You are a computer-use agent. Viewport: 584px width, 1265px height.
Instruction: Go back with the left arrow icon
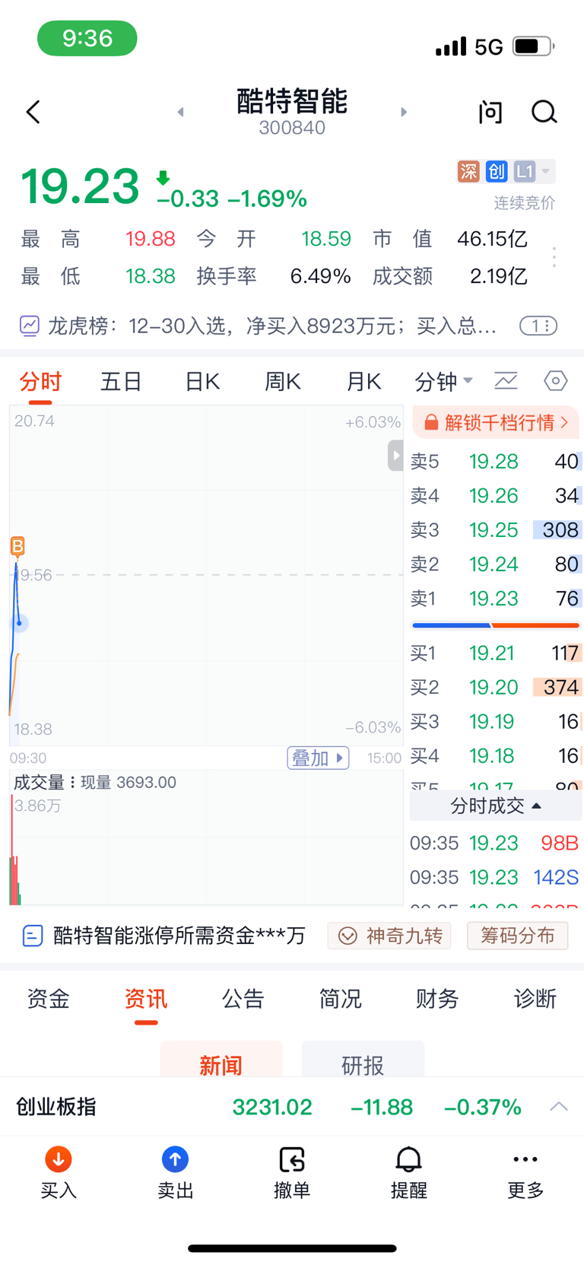point(33,112)
